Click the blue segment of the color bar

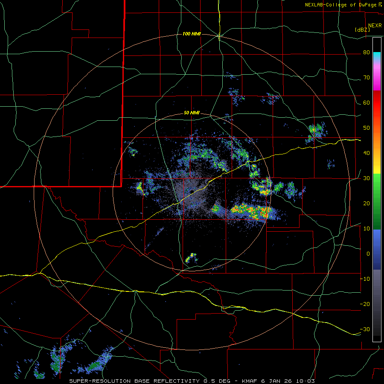pyautogui.click(x=377, y=249)
